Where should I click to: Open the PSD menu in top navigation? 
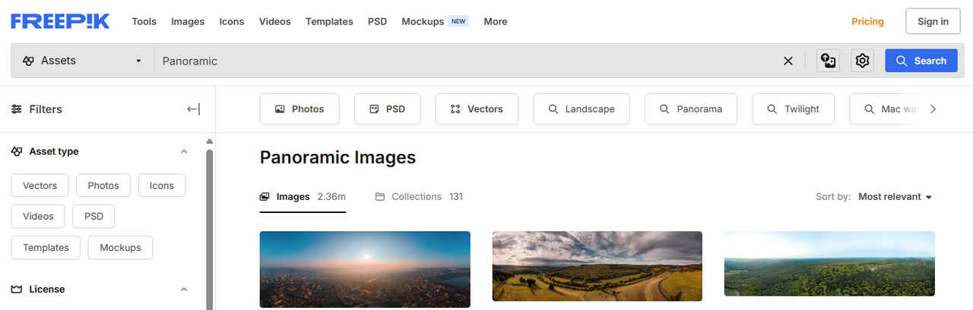pos(378,21)
